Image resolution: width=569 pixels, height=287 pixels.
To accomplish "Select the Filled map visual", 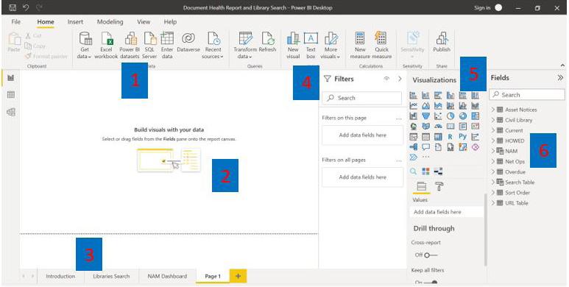I will (x=425, y=127).
